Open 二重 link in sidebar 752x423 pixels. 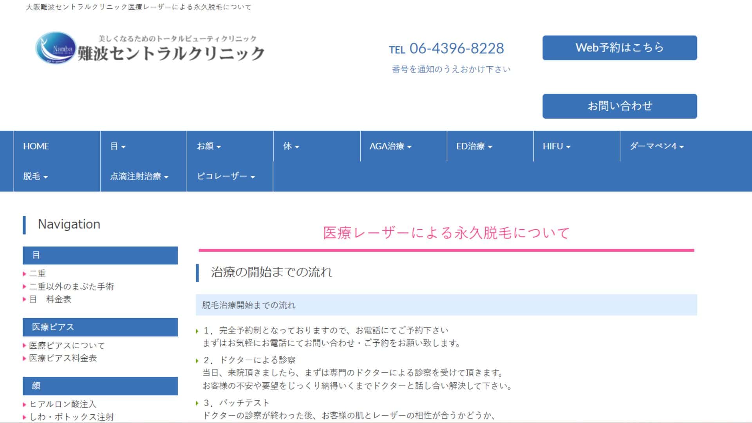coord(38,273)
